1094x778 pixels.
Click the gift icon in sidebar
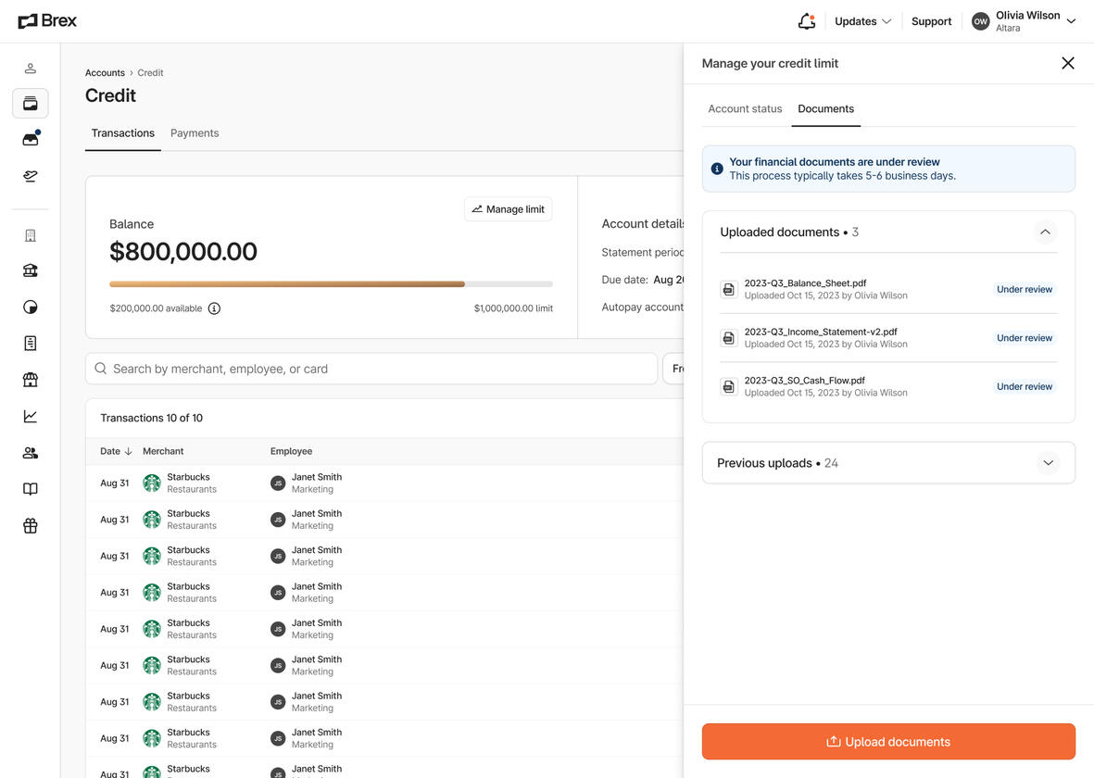31,526
